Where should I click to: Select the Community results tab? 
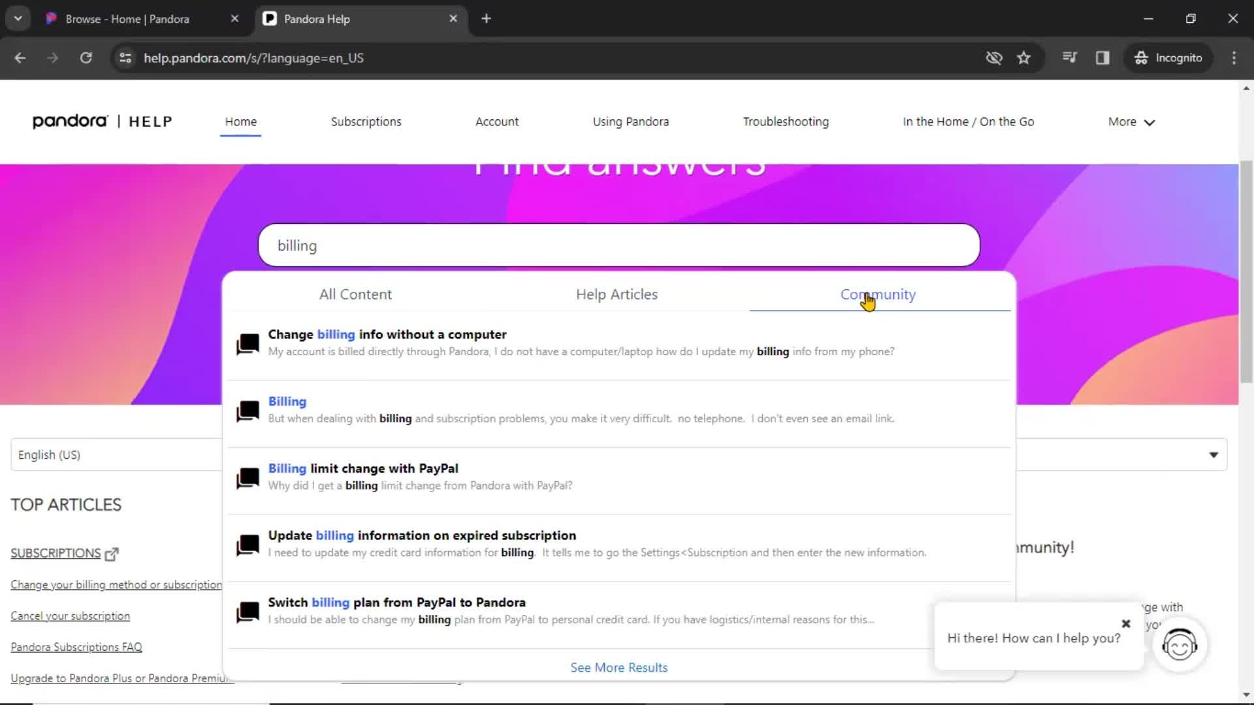878,294
